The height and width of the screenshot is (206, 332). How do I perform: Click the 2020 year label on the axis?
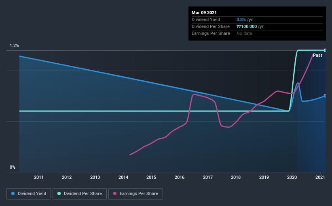[x=292, y=177]
